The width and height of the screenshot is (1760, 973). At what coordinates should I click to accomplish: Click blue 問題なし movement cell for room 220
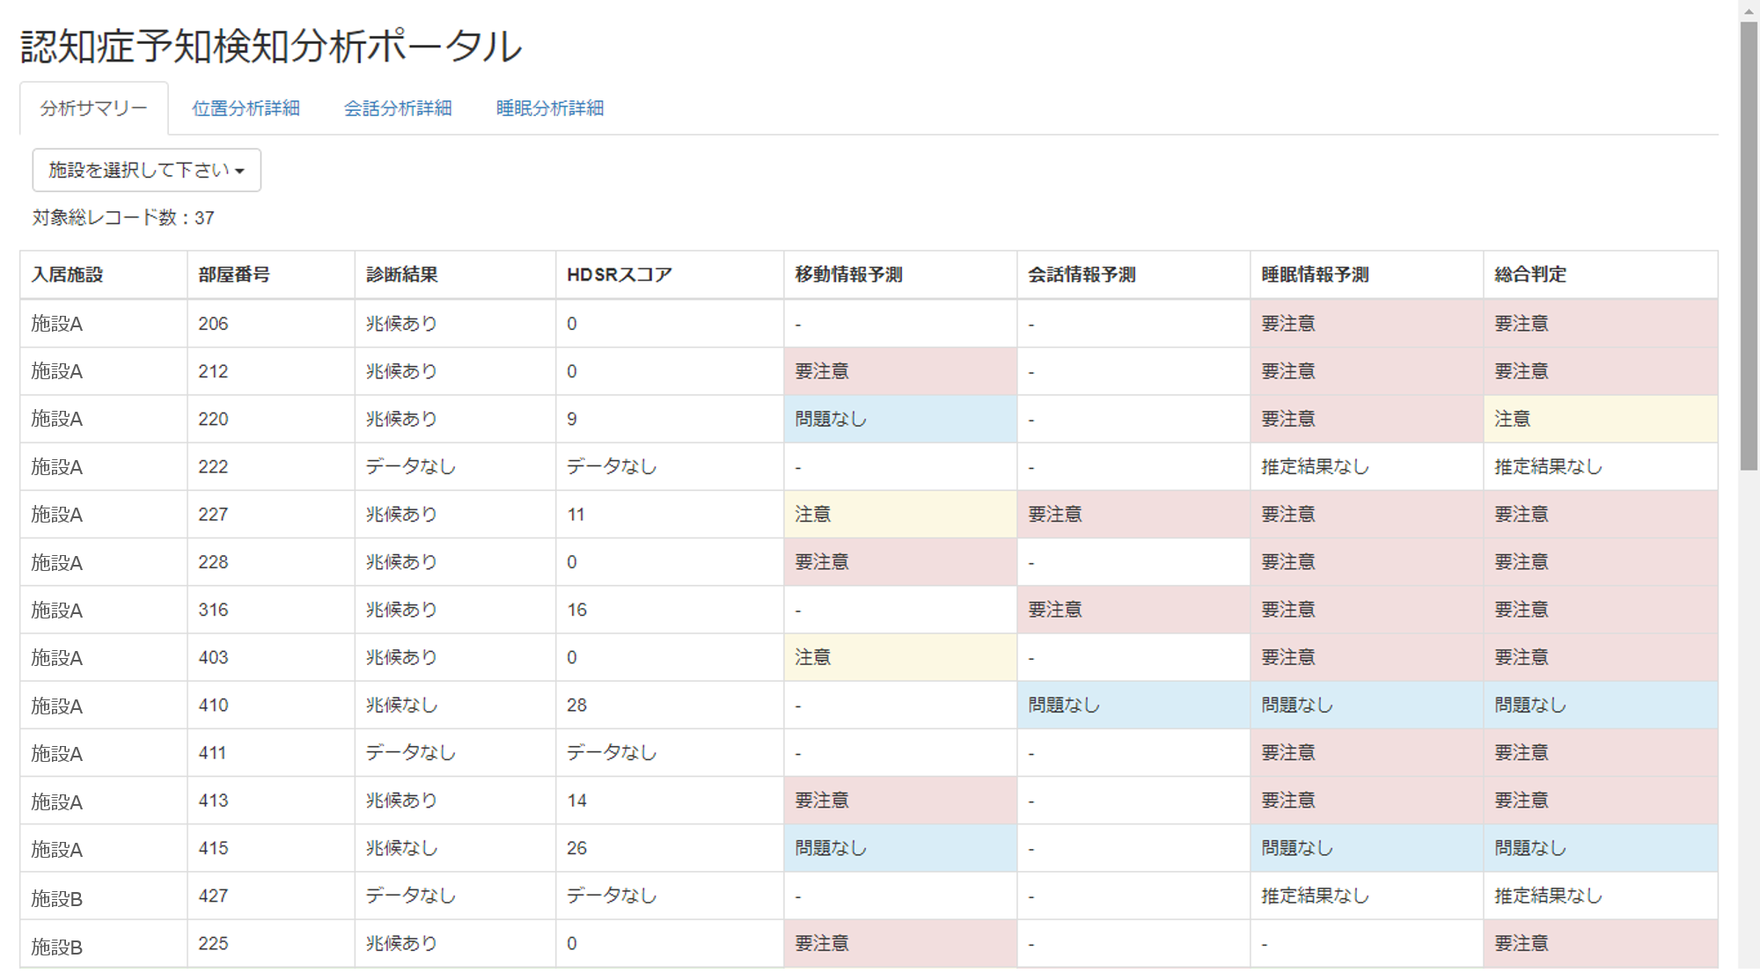[830, 419]
